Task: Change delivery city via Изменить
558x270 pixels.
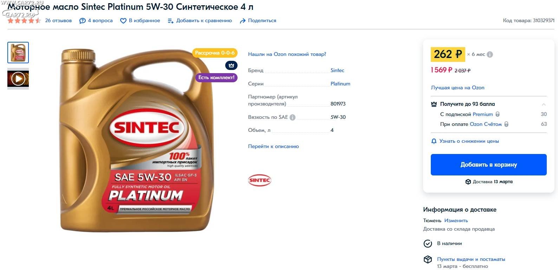Action: (x=456, y=220)
